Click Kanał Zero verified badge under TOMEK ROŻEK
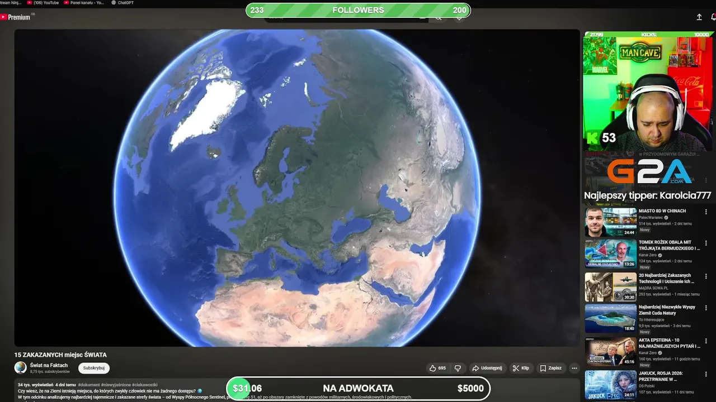This screenshot has height=402, width=716. [661, 255]
